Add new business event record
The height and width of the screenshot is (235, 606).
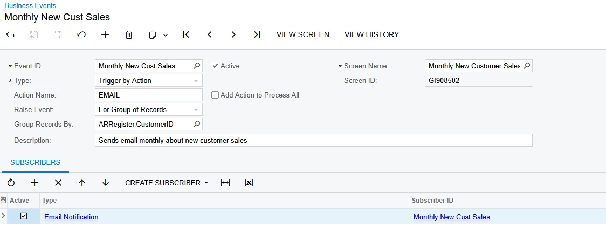tap(105, 34)
